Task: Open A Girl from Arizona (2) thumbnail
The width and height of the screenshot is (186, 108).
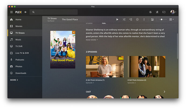Action: (146, 67)
